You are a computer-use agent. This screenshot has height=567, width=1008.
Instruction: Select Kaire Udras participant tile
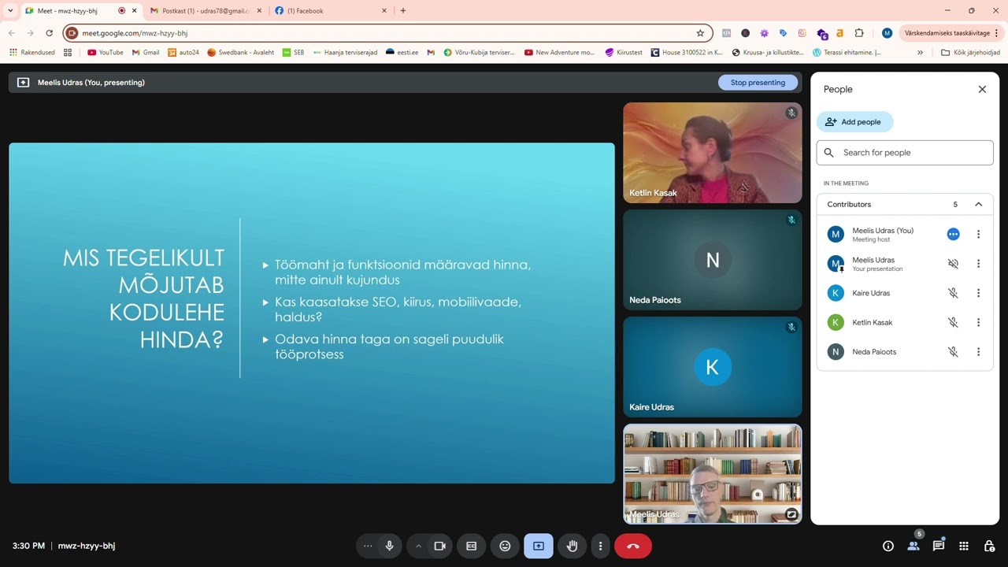[x=713, y=367]
